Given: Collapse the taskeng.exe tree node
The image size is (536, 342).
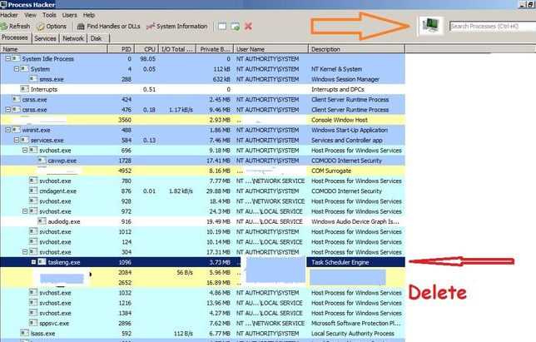Looking at the screenshot, I should (33, 262).
